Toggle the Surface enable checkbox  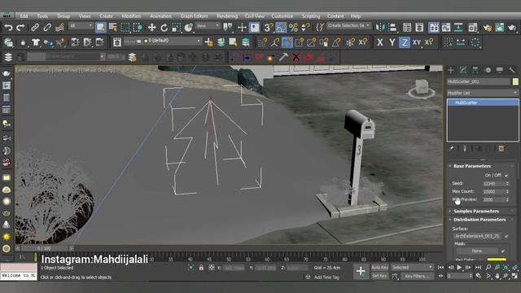click(x=506, y=236)
